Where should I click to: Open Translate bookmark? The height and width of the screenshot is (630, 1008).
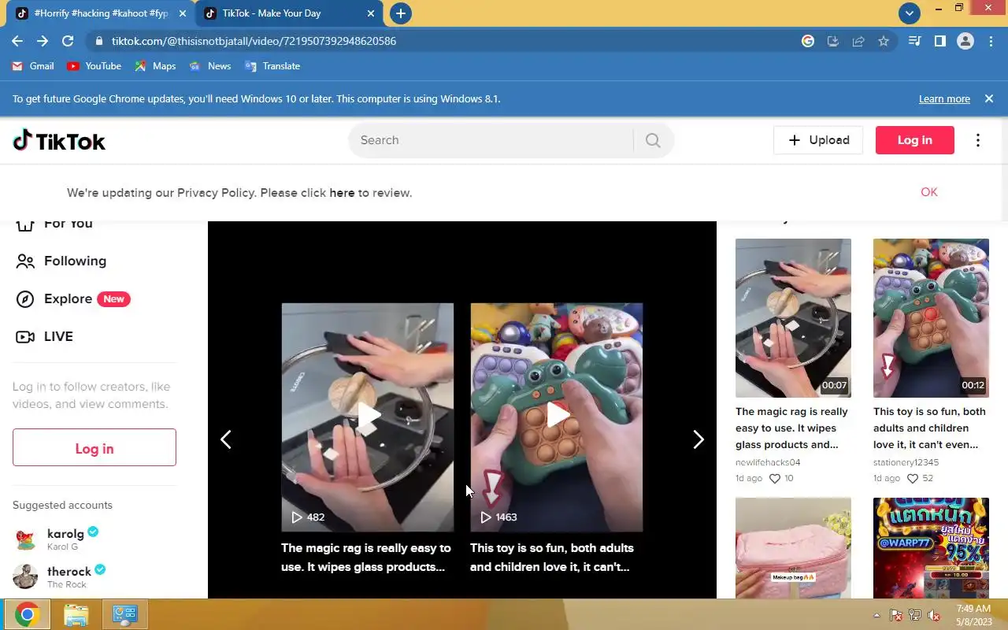[272, 66]
